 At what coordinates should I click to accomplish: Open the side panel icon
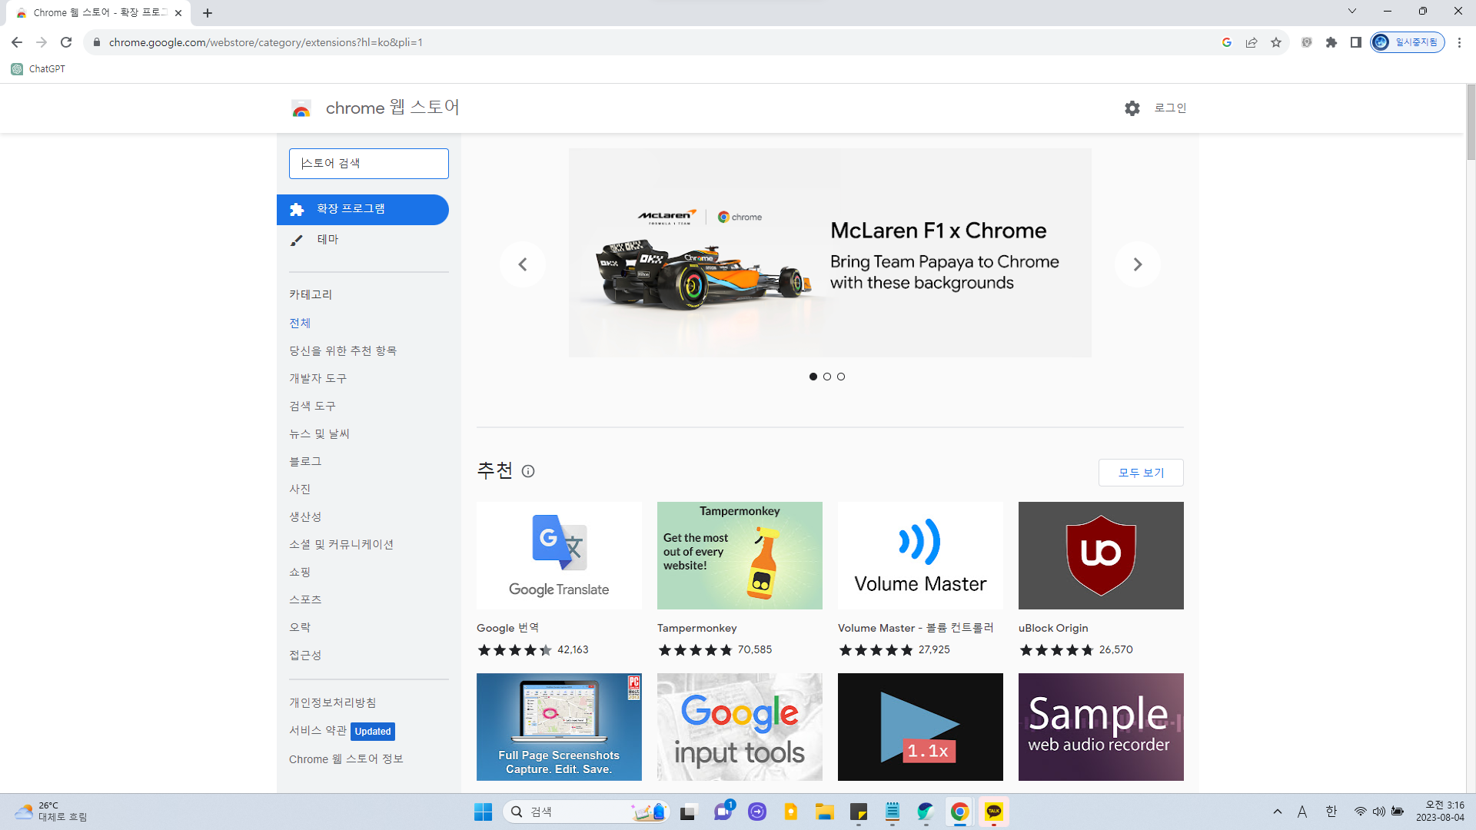1356,42
